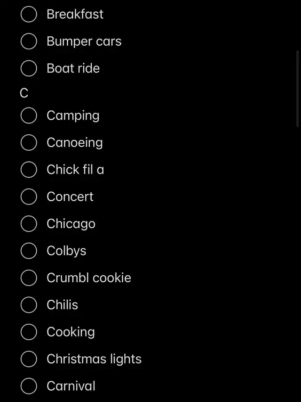Toggle the Chilis checkbox circle
The image size is (301, 402).
29,305
